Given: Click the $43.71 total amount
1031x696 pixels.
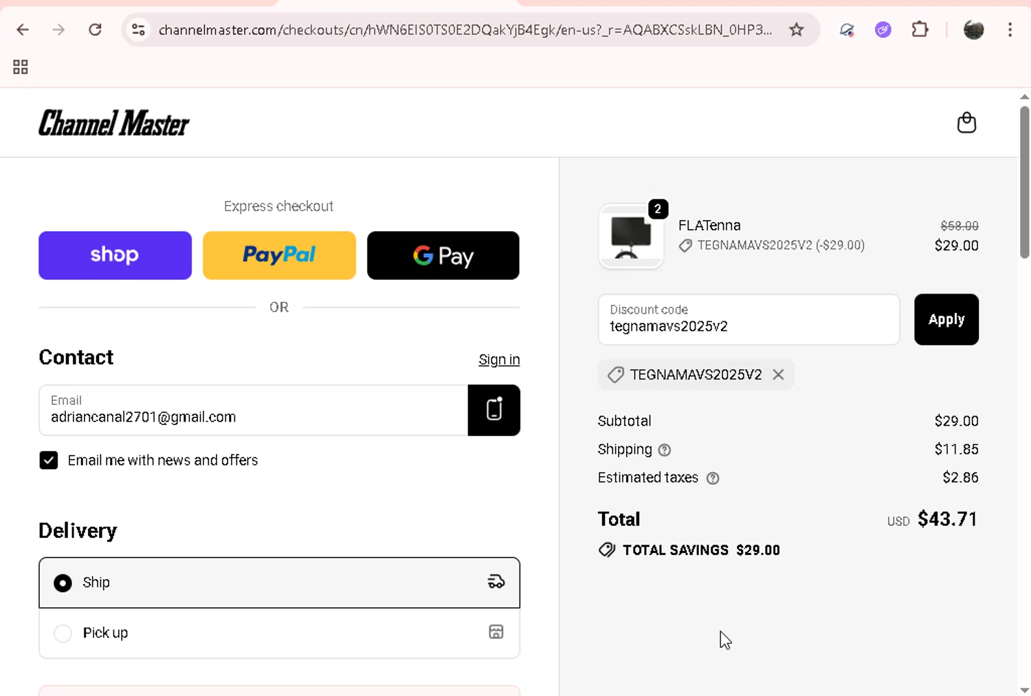Looking at the screenshot, I should coord(947,519).
